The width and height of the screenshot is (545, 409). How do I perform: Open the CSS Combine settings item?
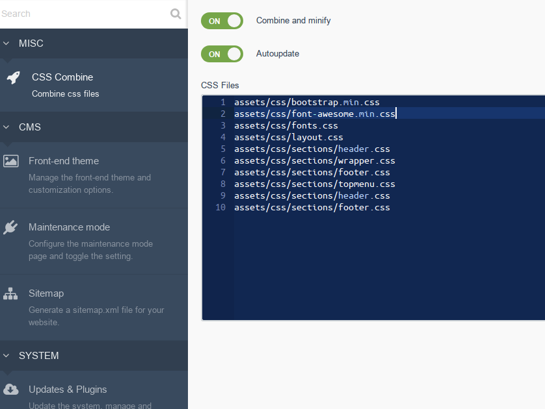point(94,85)
